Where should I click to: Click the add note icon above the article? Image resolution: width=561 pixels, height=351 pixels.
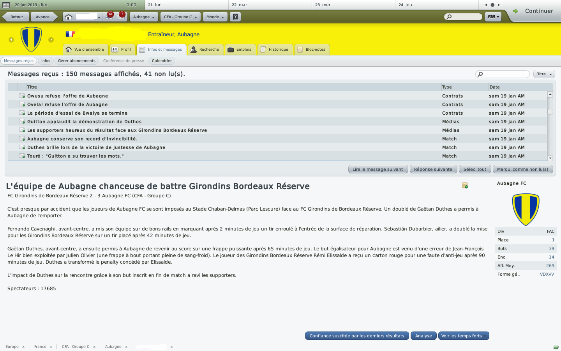click(x=465, y=186)
